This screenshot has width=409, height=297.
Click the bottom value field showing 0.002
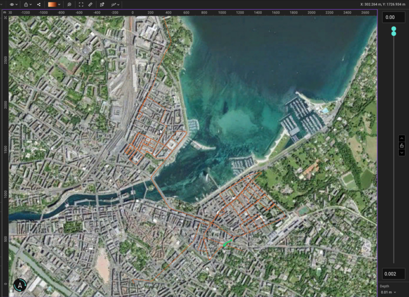(x=393, y=274)
